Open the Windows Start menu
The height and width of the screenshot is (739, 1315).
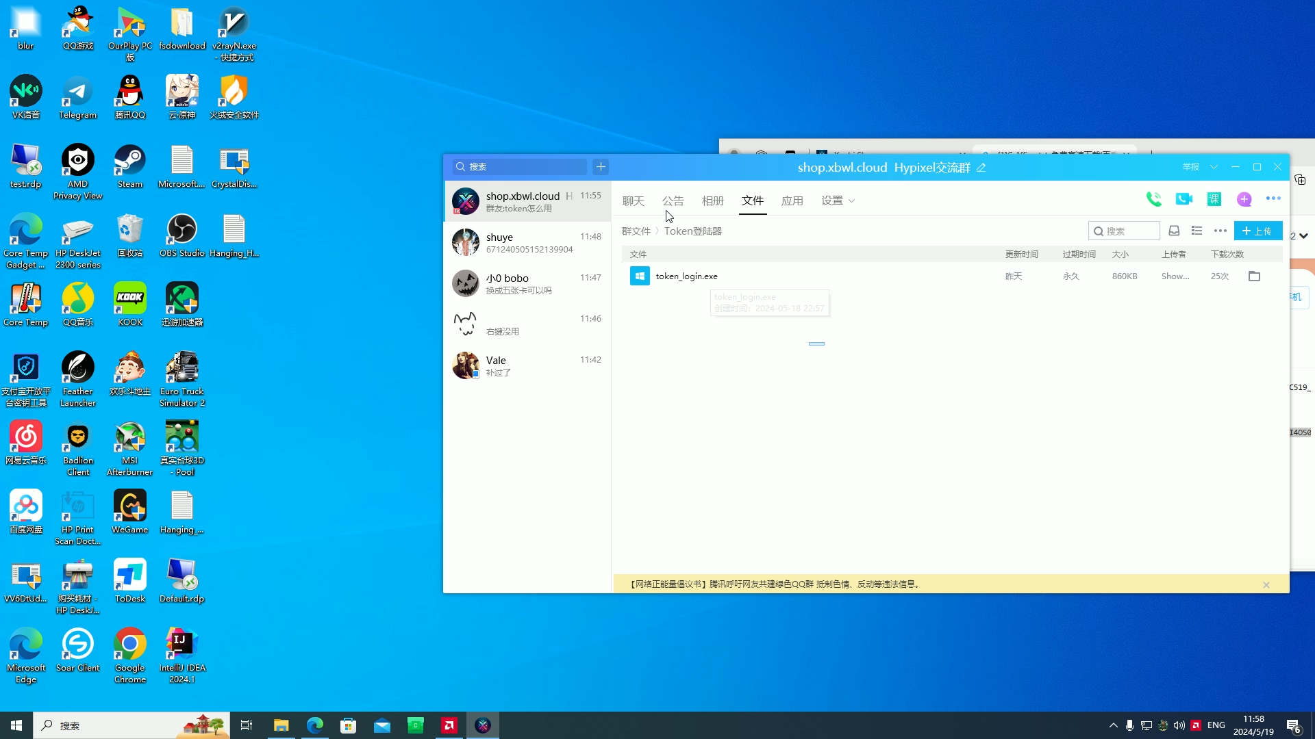tap(16, 725)
